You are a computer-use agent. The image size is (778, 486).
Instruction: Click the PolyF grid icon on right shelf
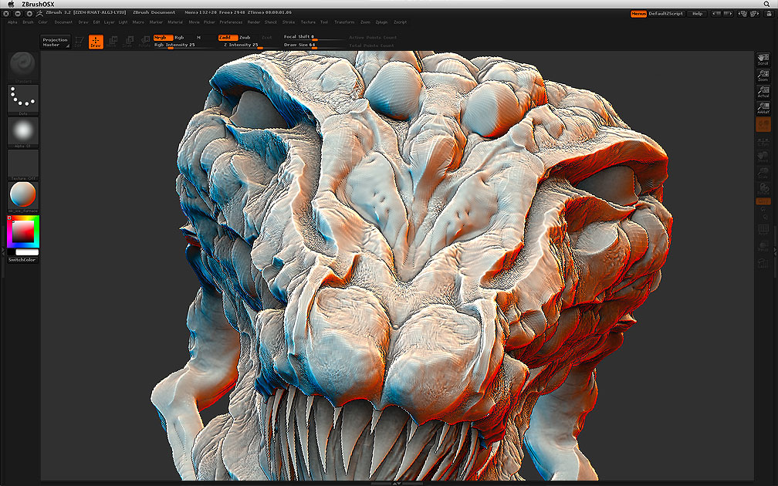tap(763, 230)
